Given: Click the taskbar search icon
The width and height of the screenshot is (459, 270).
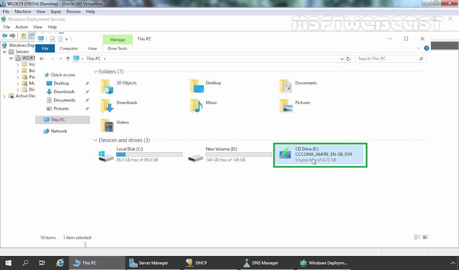Looking at the screenshot, I should [x=26, y=263].
